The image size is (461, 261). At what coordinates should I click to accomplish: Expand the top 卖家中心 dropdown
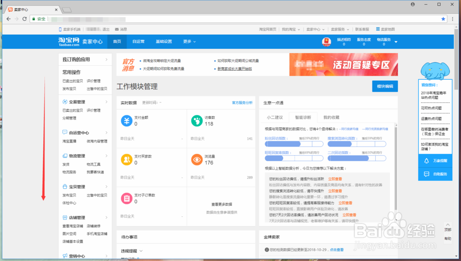click(315, 30)
